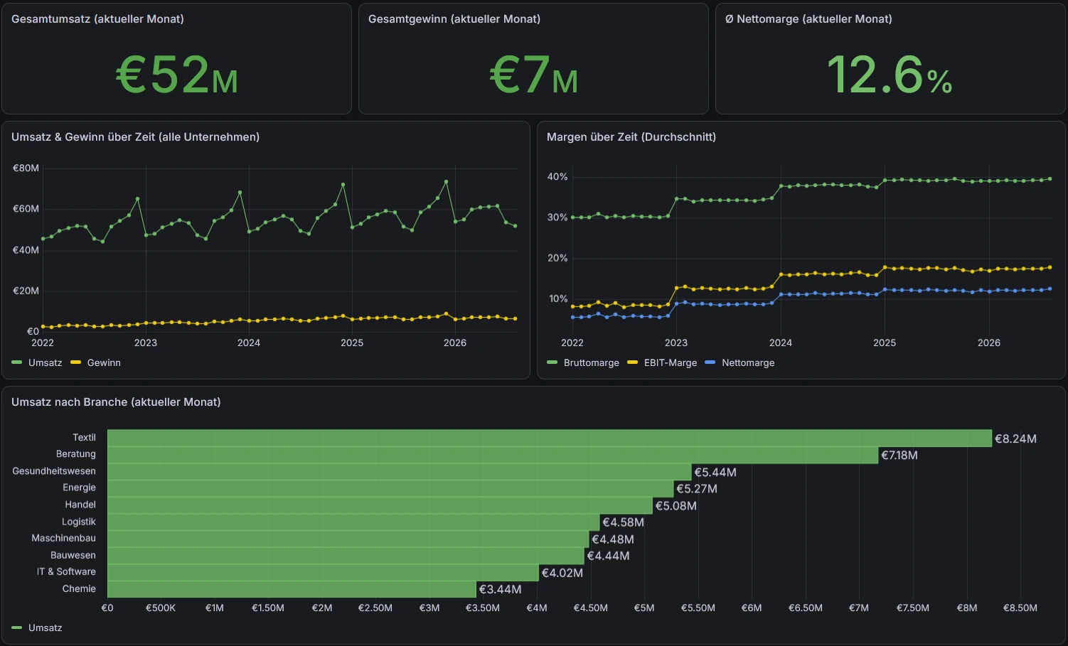Viewport: 1068px width, 646px height.
Task: Click the 40% y-axis label in margins chart
Action: click(x=557, y=177)
